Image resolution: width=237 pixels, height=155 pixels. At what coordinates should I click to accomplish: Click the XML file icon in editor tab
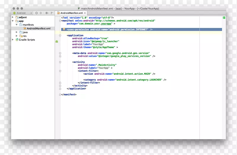(x=58, y=13)
